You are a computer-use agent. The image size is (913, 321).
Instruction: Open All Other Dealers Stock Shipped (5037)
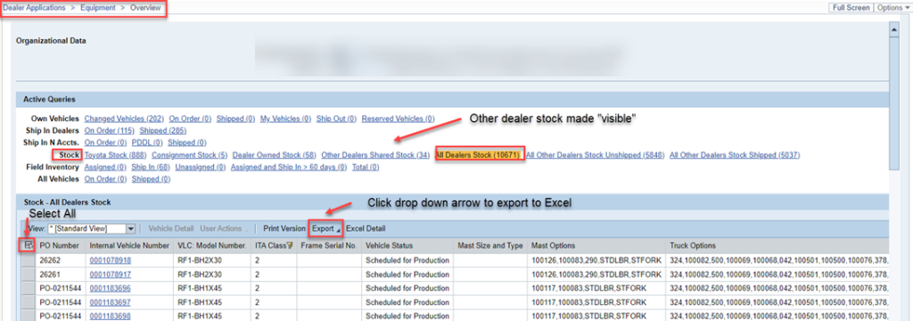pos(735,155)
